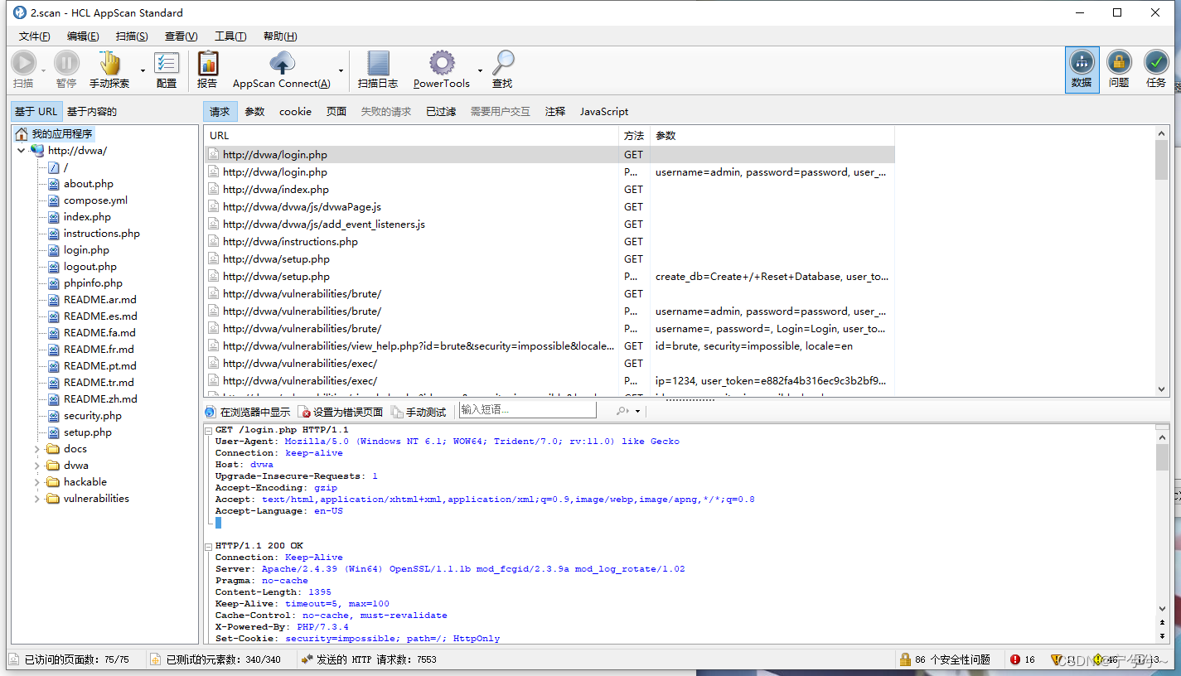Screen dimensions: 1181x676
Task: Open PowerTools dropdown arrow
Action: point(480,70)
